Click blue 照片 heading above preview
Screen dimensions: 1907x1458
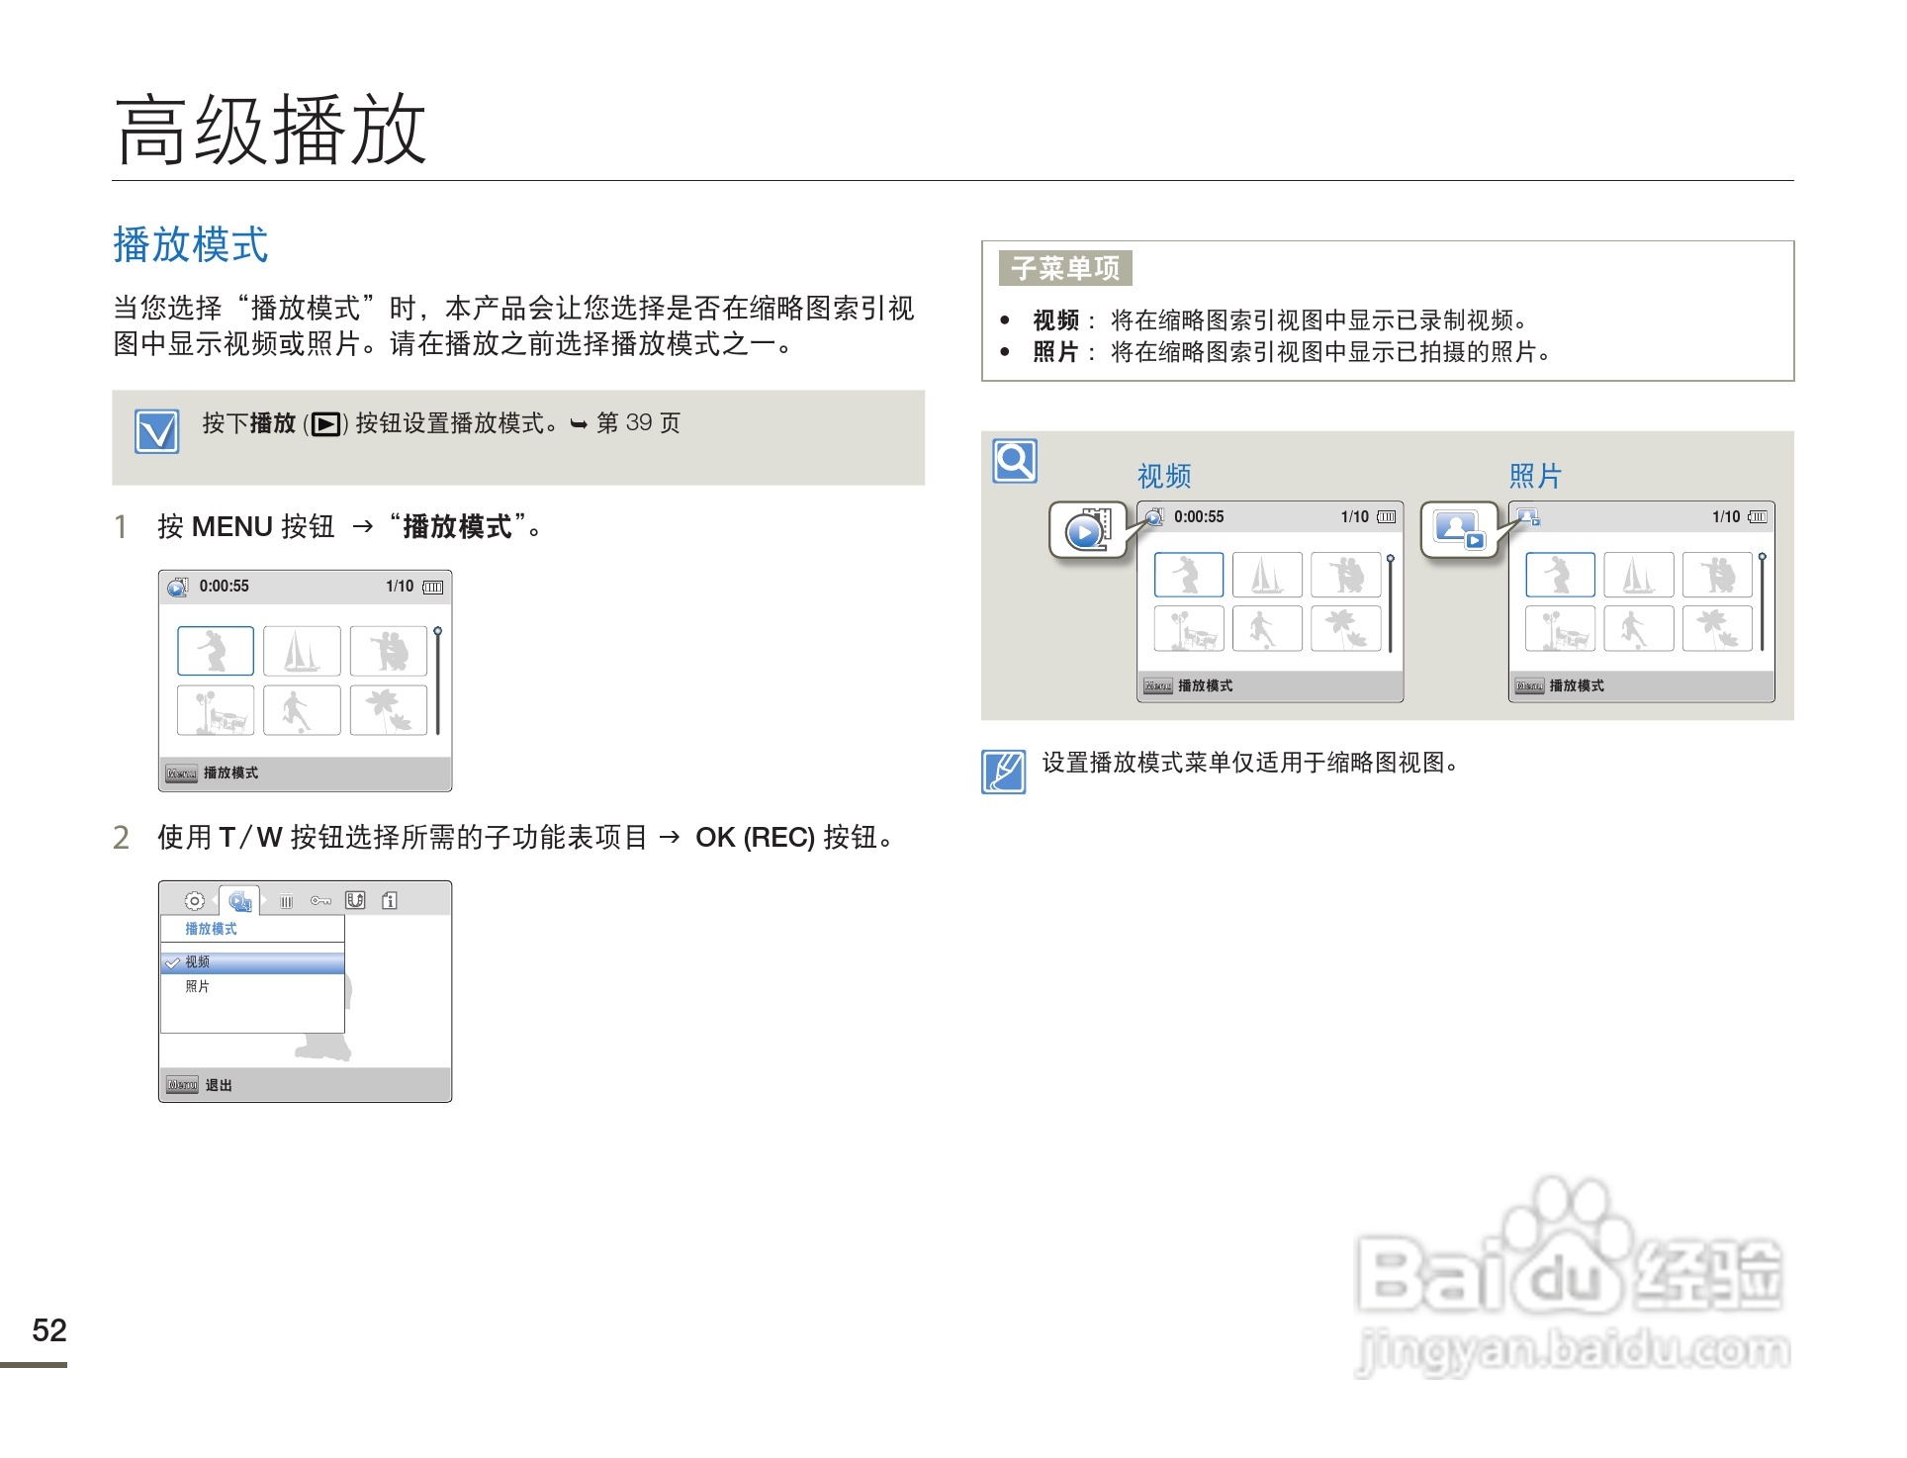coord(1535,477)
